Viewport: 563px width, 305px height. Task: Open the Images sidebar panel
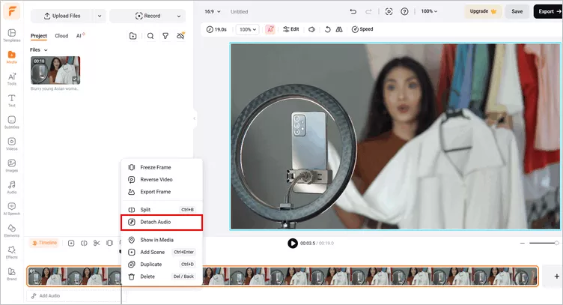11,166
